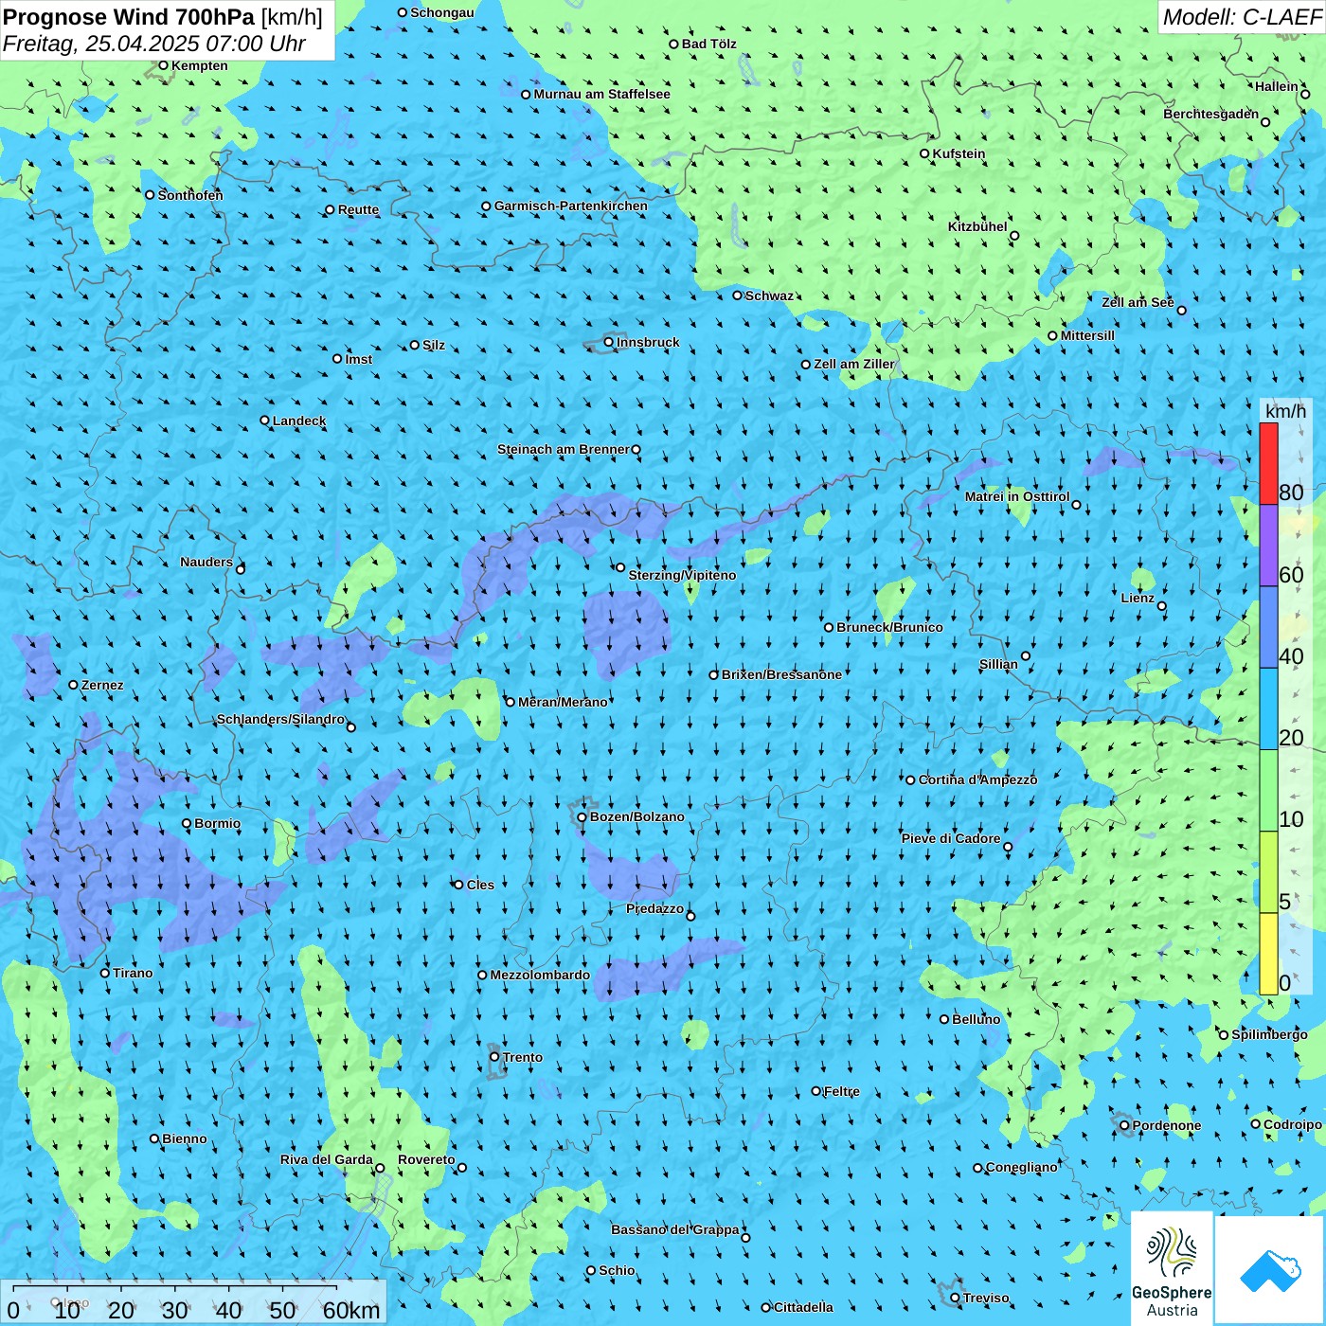Click the Tirano location dot

[x=105, y=974]
